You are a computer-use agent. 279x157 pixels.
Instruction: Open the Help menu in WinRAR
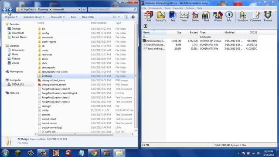point(200,8)
